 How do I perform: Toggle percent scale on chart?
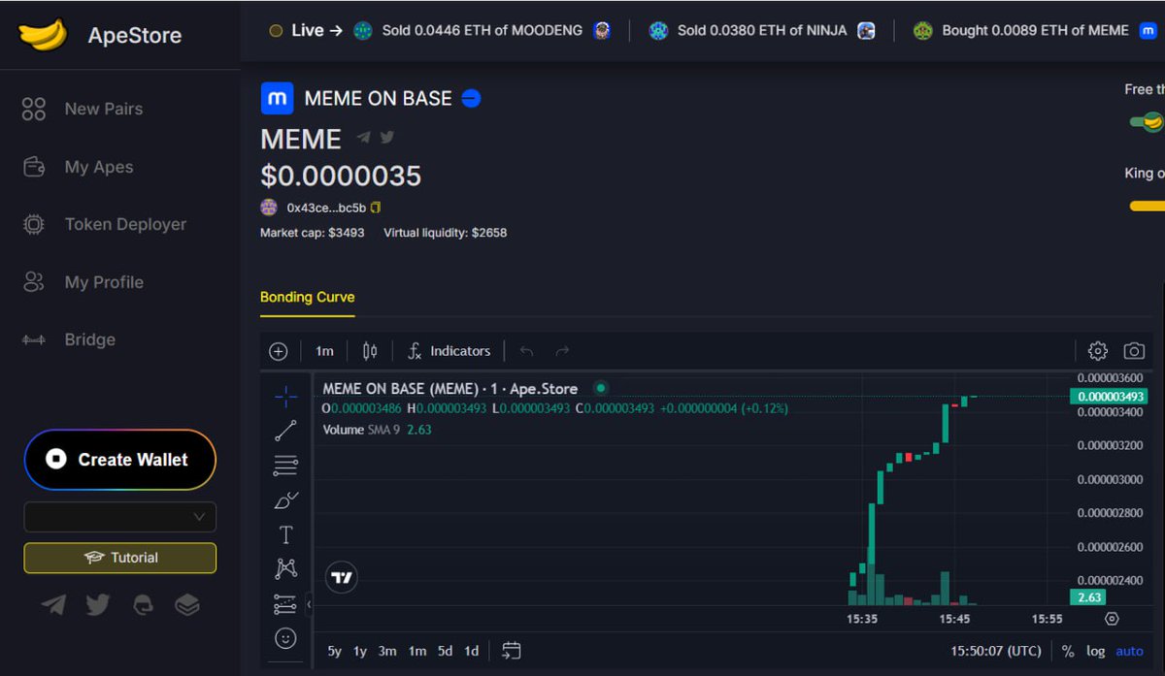(x=1068, y=651)
